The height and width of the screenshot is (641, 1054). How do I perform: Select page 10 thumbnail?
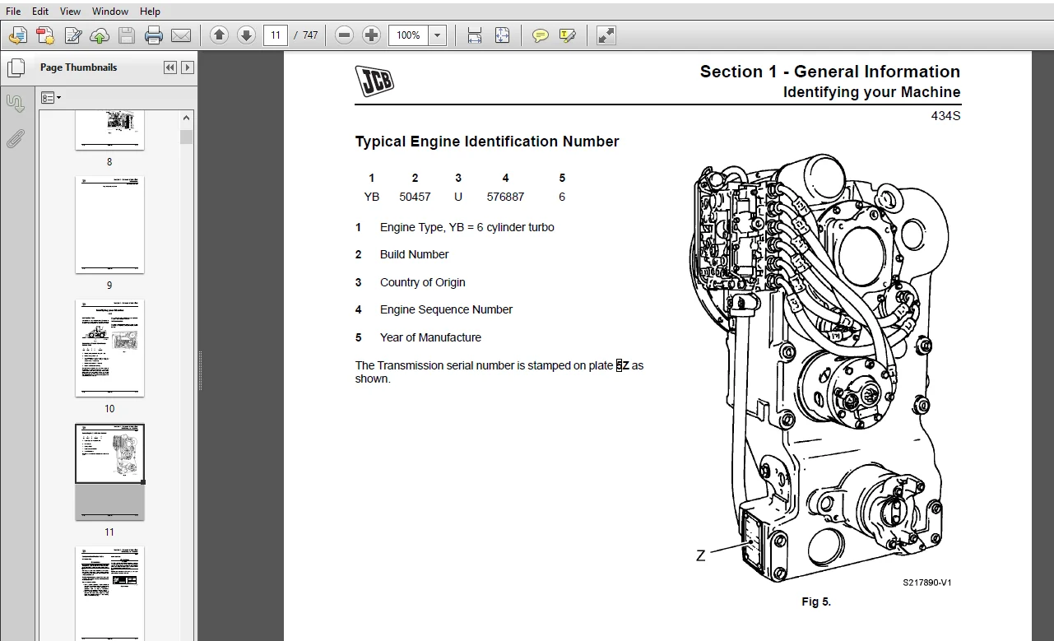(109, 348)
